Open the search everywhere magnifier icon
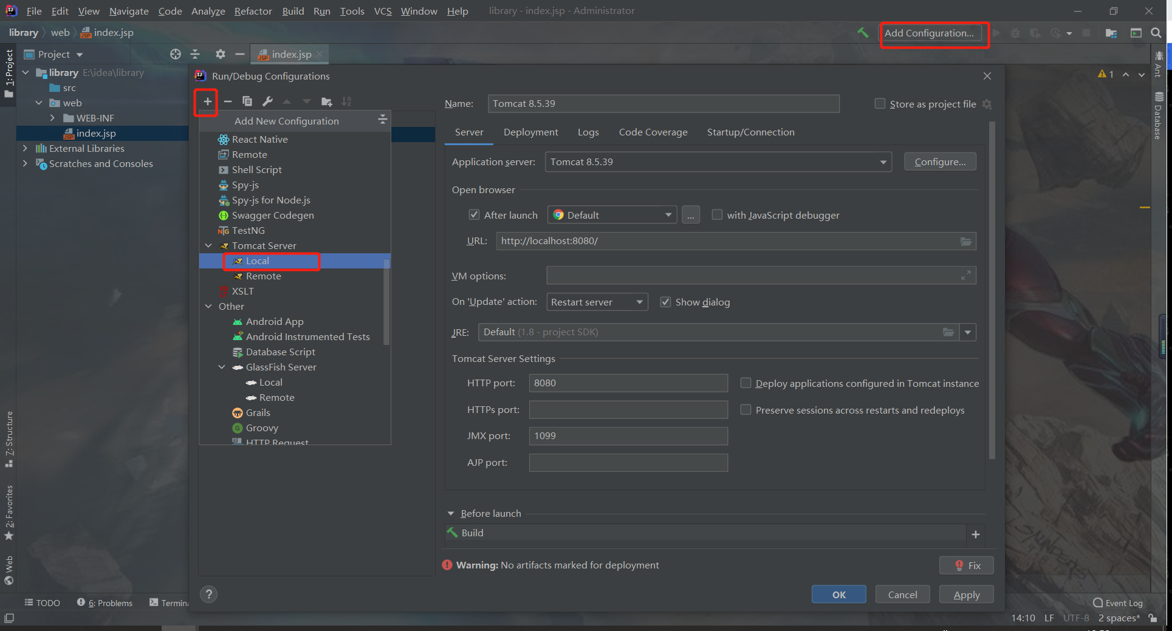This screenshot has height=631, width=1172. pos(1156,33)
